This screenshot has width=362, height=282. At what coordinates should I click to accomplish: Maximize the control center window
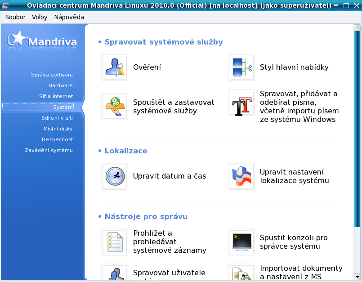pyautogui.click(x=346, y=5)
